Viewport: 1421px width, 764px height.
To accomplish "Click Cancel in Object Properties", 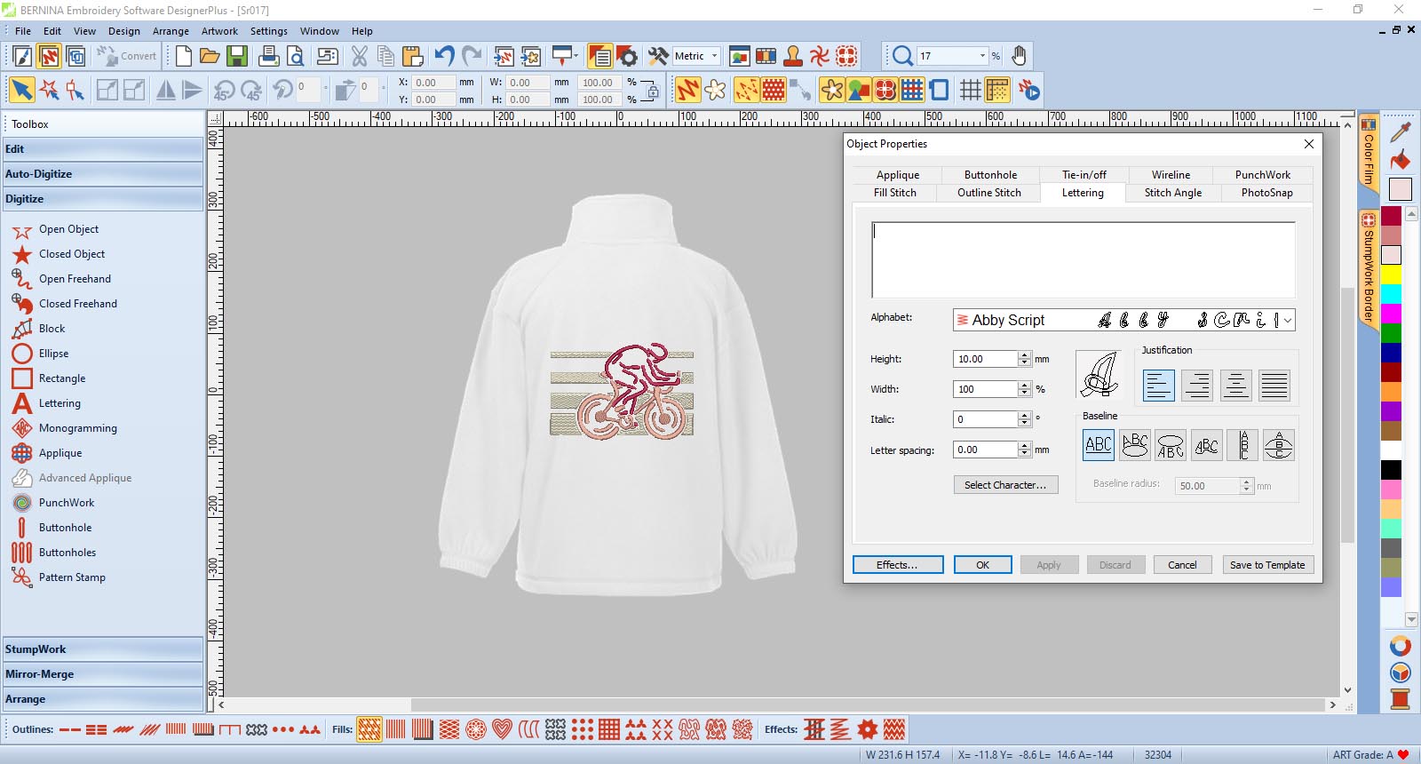I will (1182, 565).
